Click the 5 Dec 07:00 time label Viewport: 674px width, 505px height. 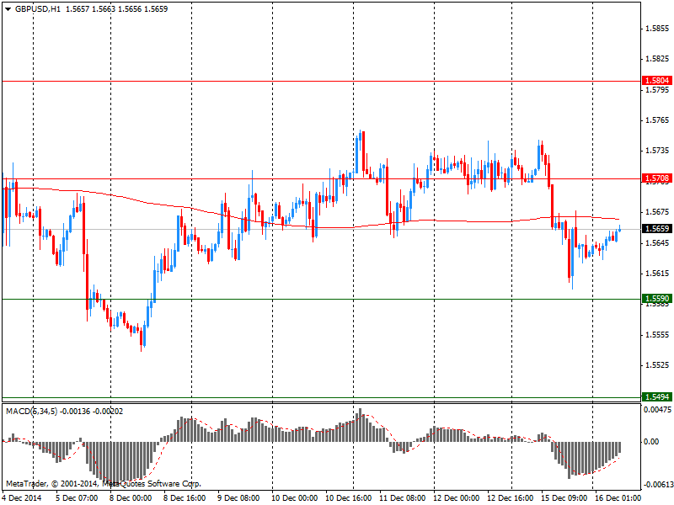click(x=77, y=498)
